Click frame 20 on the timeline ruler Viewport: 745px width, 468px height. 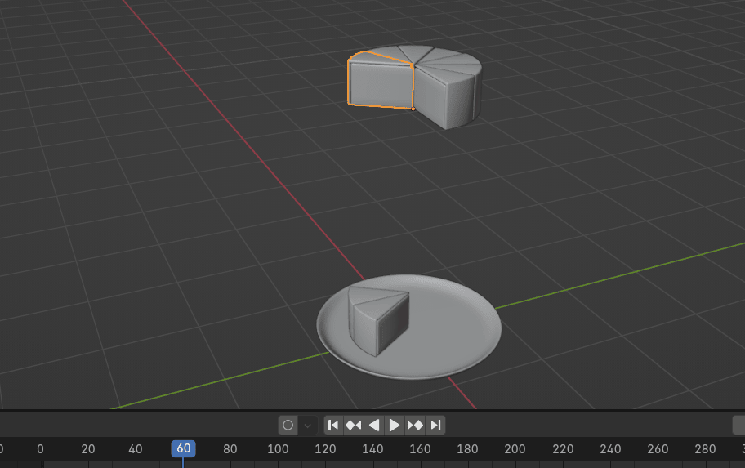point(88,449)
